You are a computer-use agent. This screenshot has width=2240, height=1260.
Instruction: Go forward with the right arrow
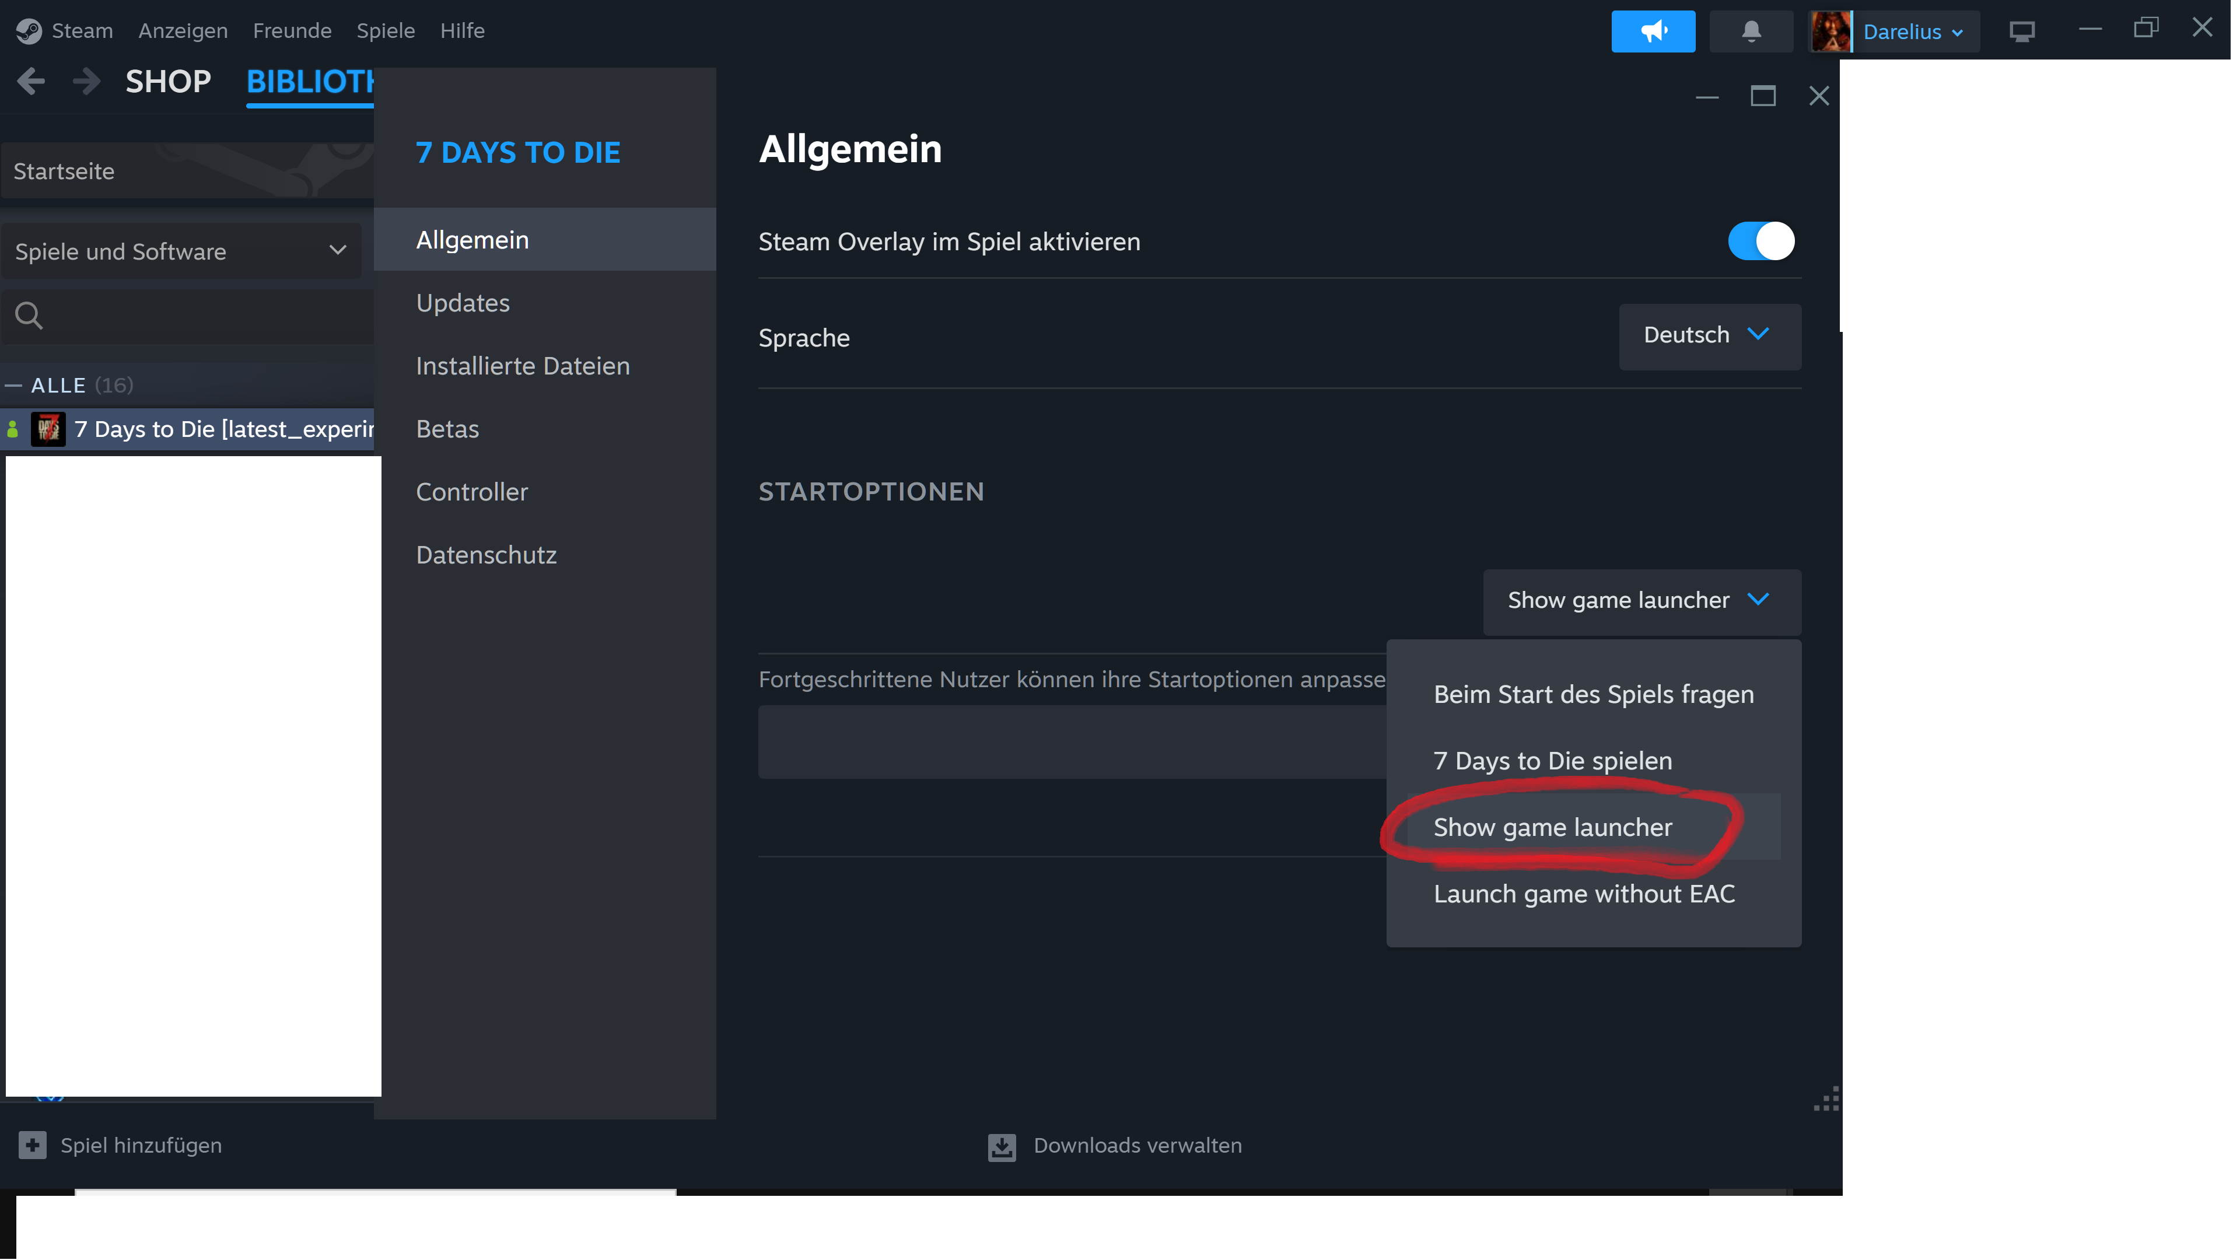86,82
